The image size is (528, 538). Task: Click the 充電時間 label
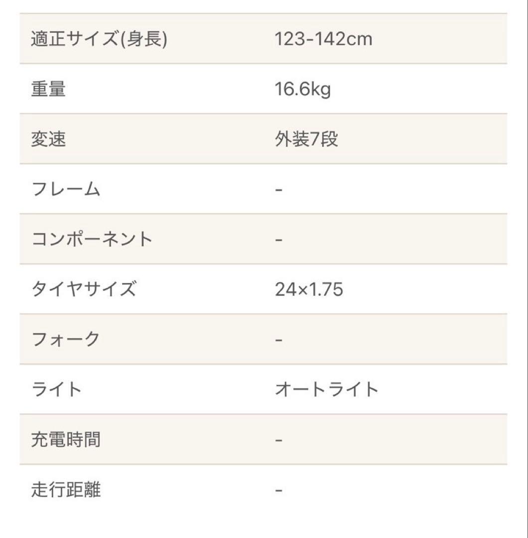[65, 439]
